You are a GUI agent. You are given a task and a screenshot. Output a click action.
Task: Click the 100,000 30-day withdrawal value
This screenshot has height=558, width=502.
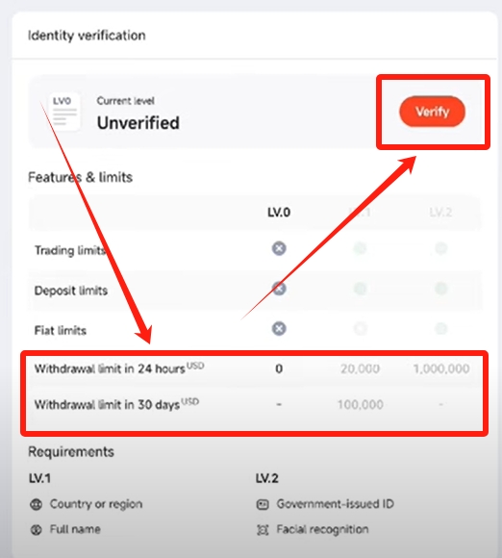point(360,405)
